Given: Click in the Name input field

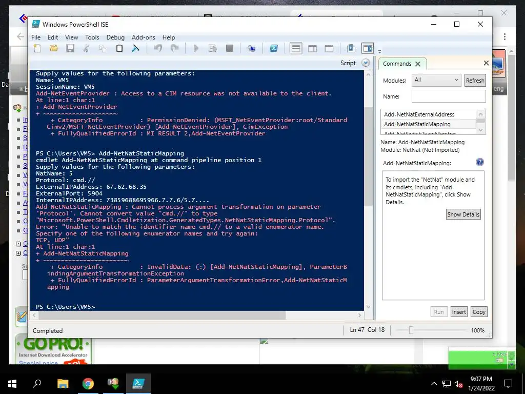Looking at the screenshot, I should coord(449,96).
